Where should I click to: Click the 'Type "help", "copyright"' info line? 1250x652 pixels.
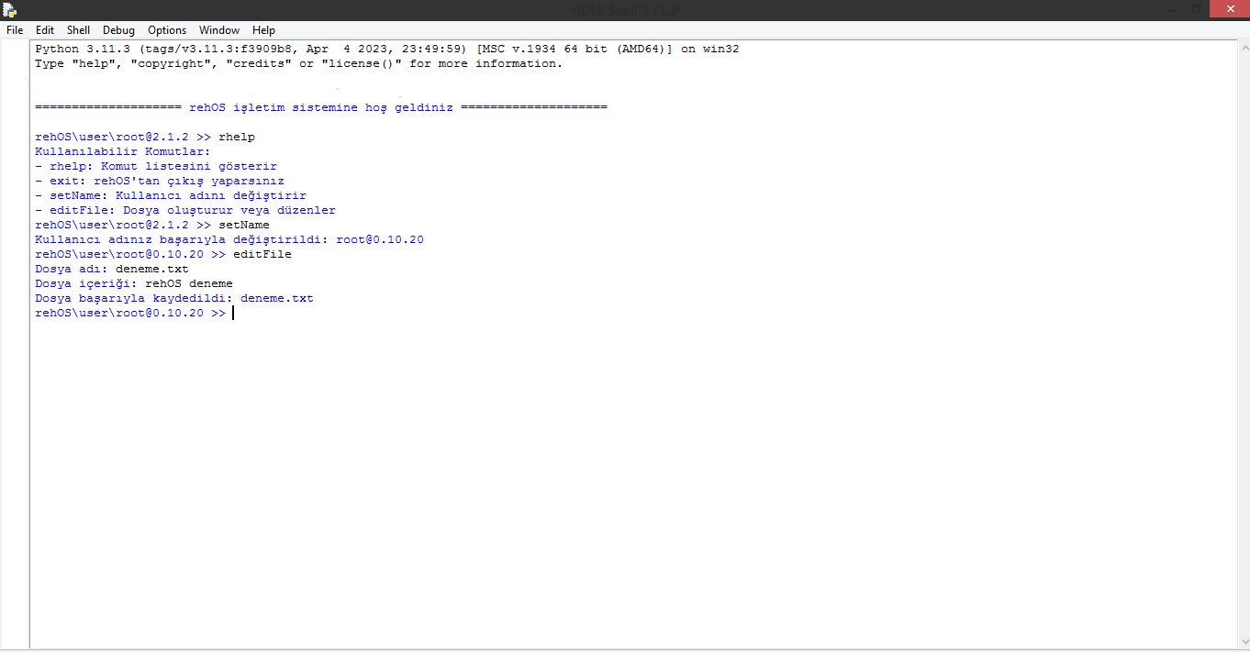(298, 63)
